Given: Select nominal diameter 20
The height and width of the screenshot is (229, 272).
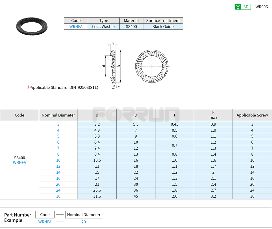Looking at the screenshot, I should tap(58, 184).
